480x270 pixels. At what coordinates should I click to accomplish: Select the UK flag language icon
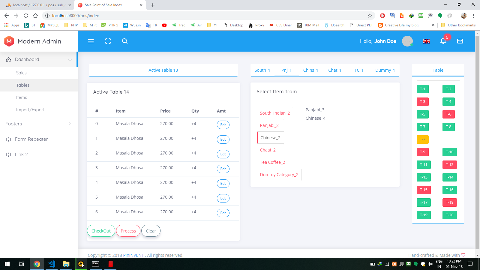coord(426,41)
